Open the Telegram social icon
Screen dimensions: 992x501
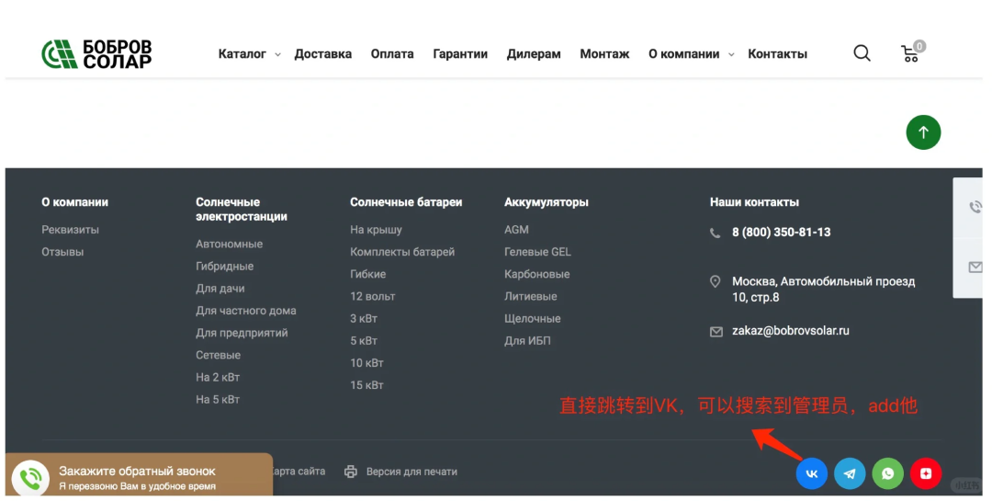(x=850, y=473)
